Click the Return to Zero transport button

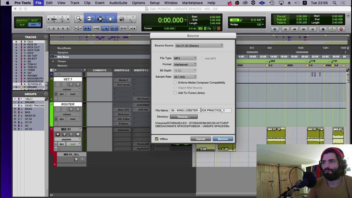(285, 29)
